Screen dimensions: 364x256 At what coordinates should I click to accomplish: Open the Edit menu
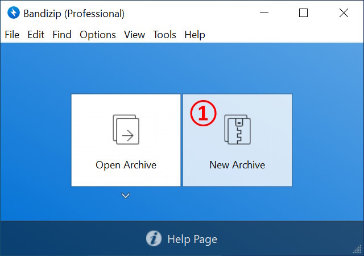coord(36,35)
